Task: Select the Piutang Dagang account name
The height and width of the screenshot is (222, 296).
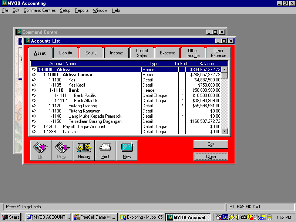Action: tap(83, 106)
